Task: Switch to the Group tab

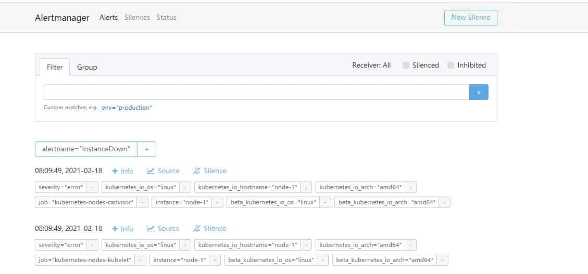Action: coord(87,68)
